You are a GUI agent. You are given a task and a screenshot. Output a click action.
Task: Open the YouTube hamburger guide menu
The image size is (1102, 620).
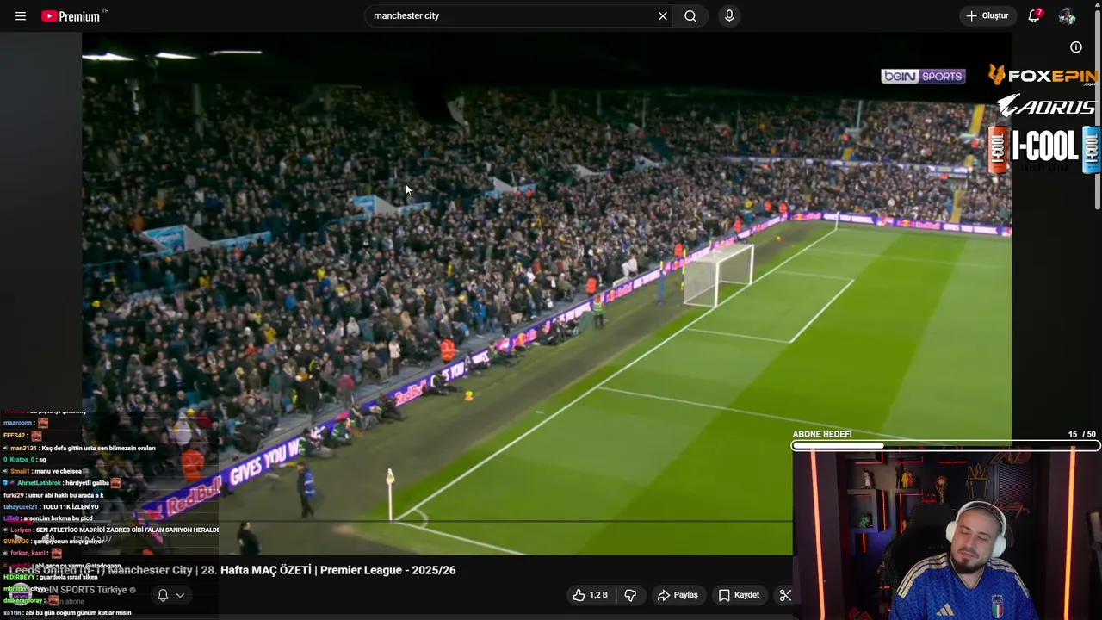21,16
